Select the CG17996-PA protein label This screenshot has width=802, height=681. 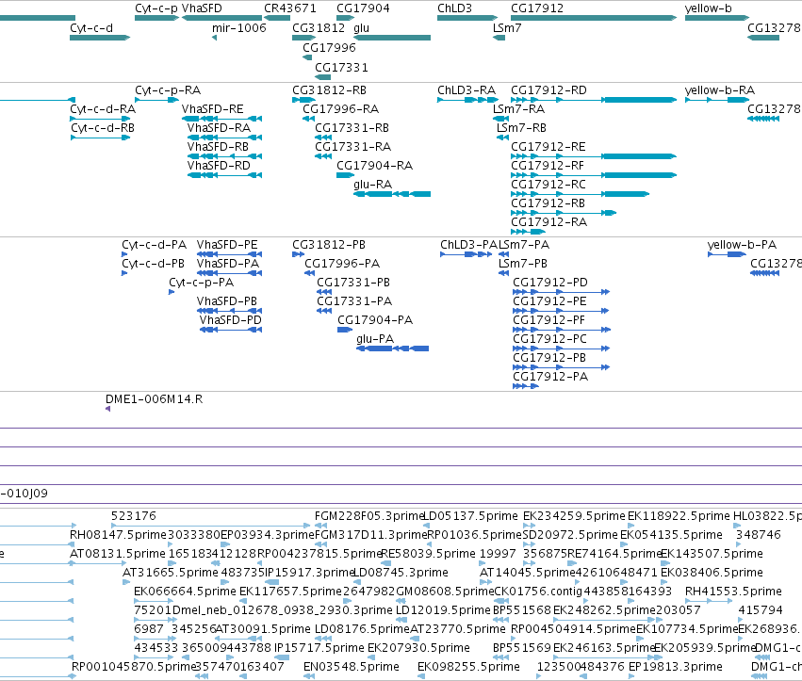point(342,264)
